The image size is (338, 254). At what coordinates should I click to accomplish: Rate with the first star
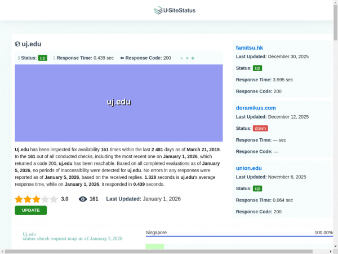pos(19,199)
